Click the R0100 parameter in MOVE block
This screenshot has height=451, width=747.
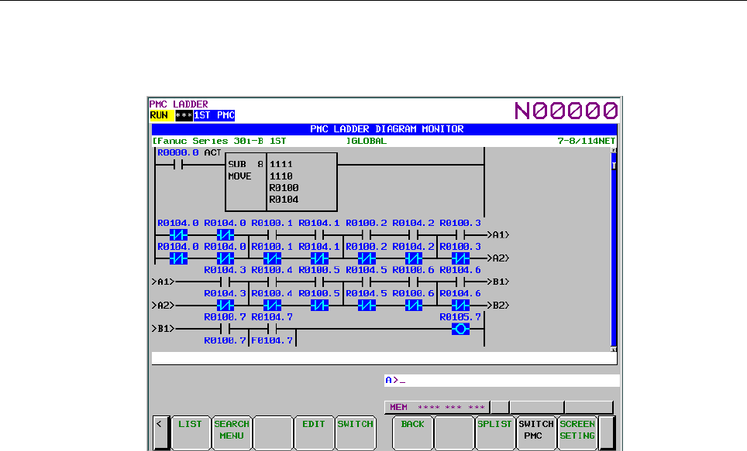284,188
